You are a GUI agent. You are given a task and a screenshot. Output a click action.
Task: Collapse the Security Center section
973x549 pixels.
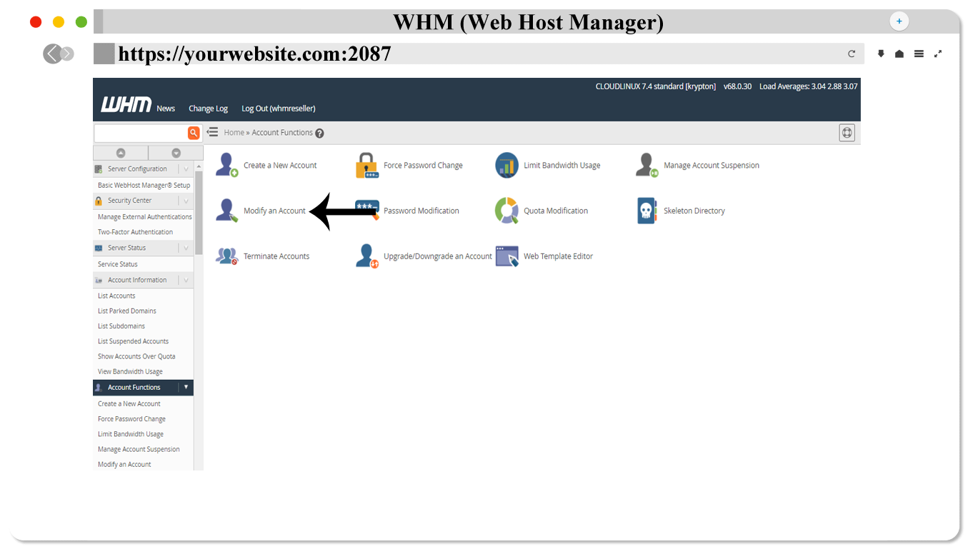(186, 201)
